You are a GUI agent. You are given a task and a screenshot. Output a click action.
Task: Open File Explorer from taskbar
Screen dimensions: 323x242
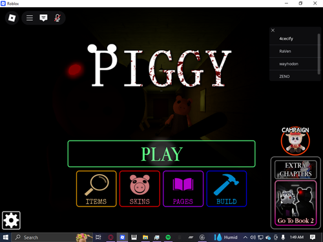[145, 237]
